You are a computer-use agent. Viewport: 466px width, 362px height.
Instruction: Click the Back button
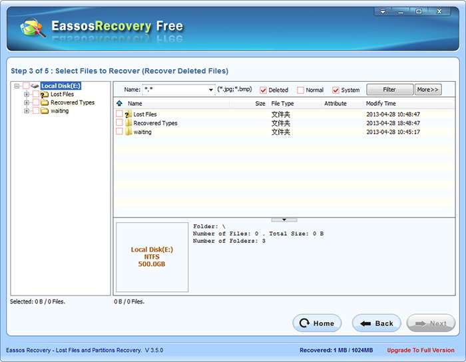tap(377, 323)
